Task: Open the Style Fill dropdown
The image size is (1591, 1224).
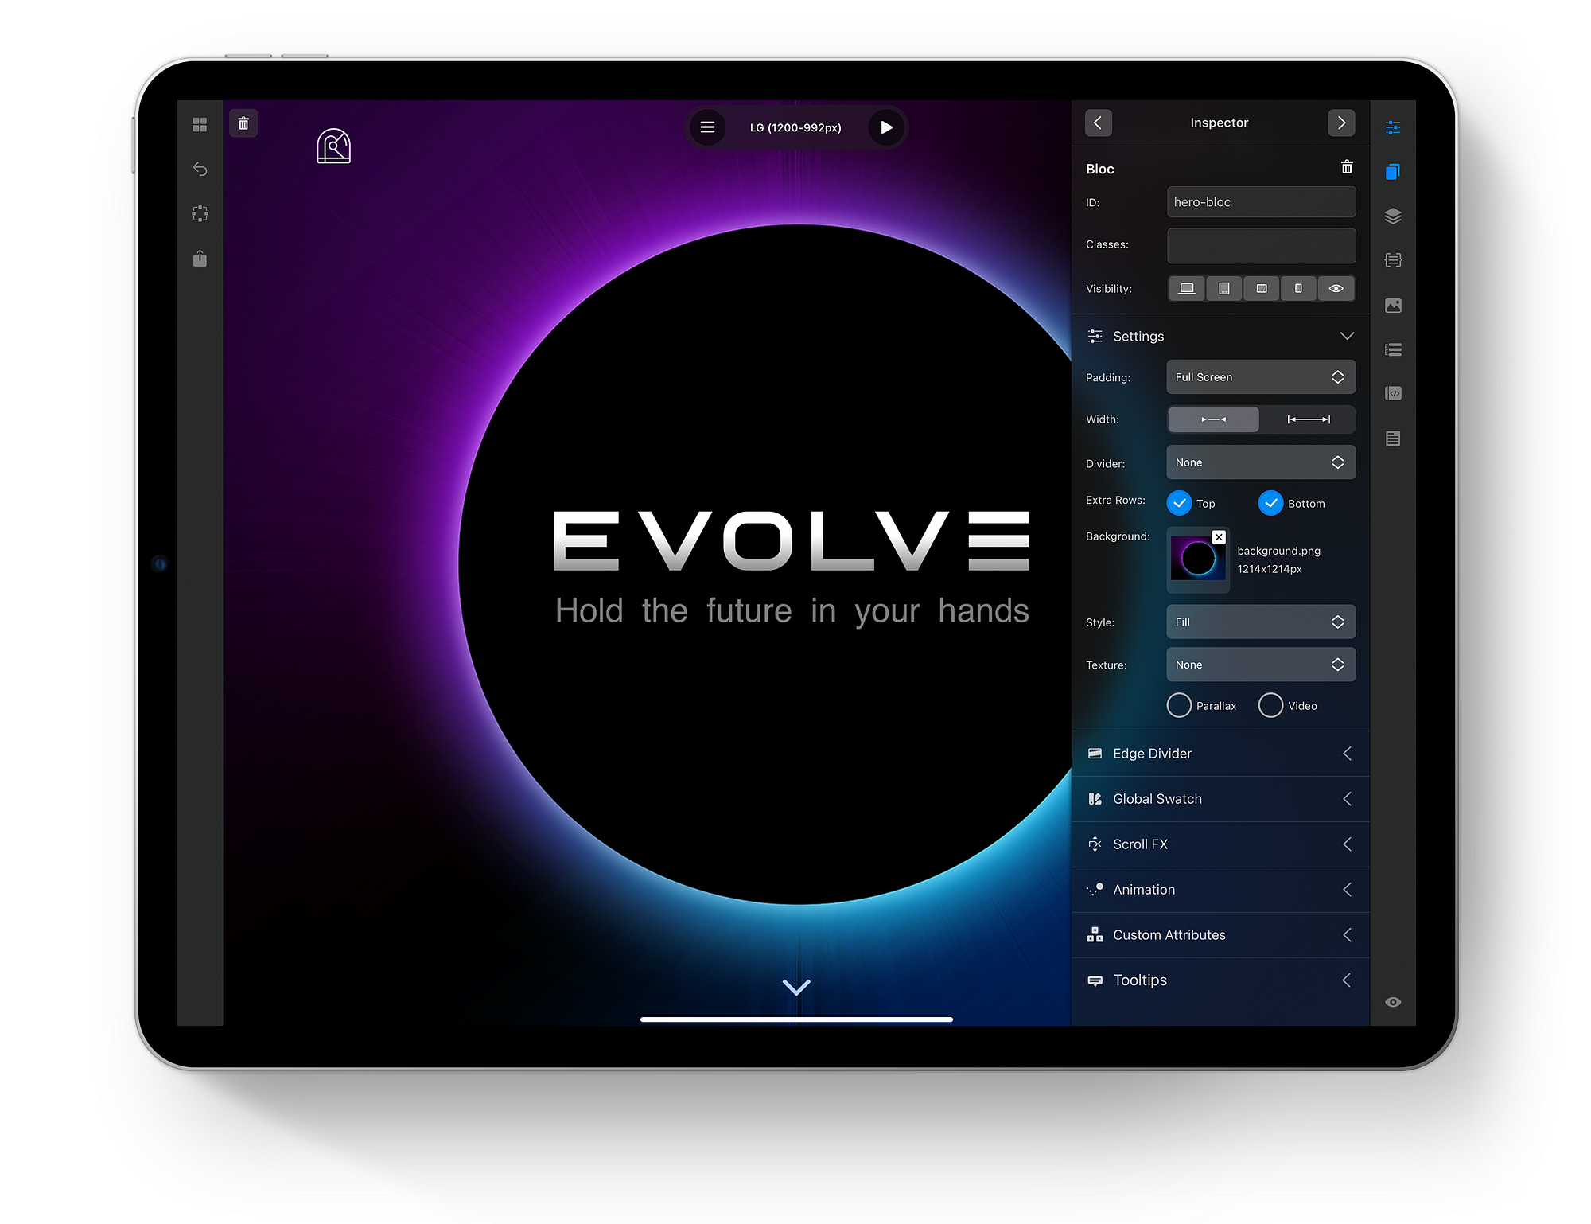Action: coord(1260,622)
